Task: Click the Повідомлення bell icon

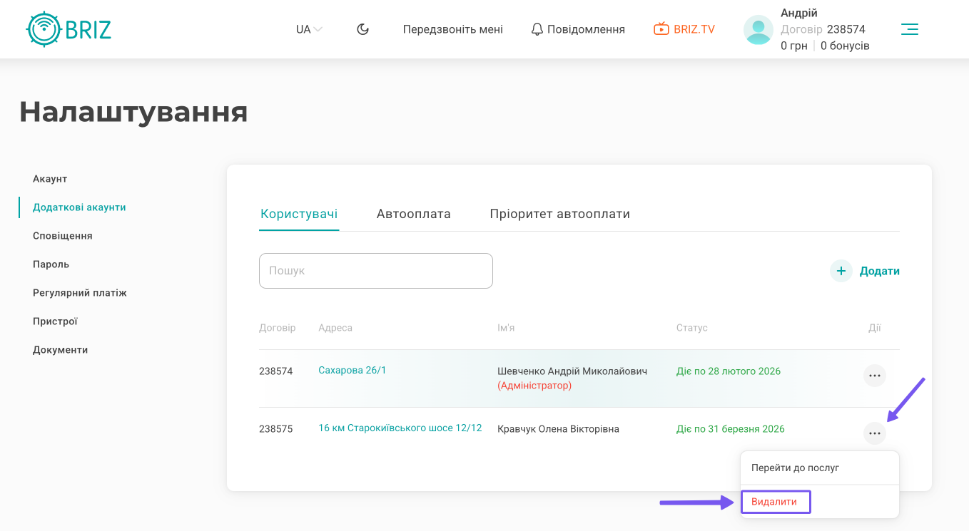Action: coord(537,29)
